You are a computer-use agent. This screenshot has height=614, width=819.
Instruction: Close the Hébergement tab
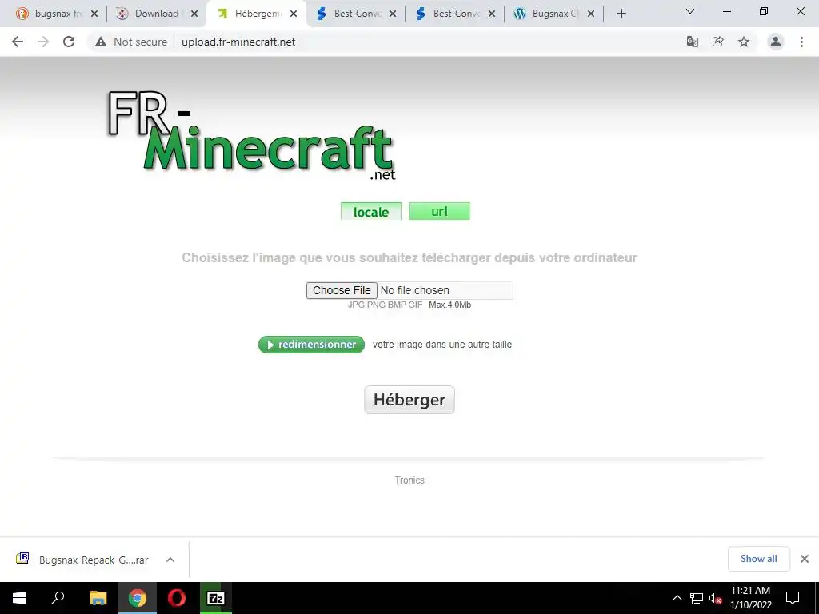(x=294, y=14)
